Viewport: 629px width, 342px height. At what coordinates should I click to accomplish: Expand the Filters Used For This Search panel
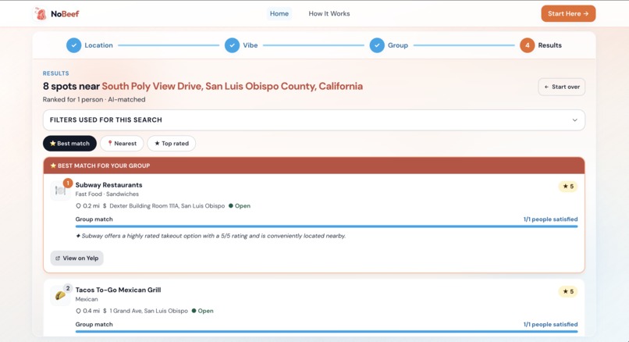pos(314,120)
